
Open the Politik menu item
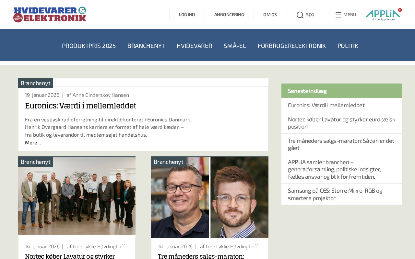coord(348,46)
